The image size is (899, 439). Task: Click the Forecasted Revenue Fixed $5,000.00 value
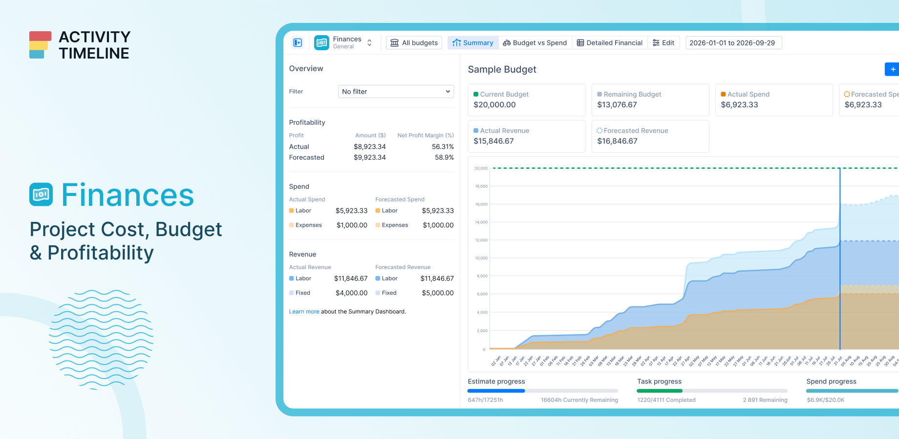pos(438,293)
